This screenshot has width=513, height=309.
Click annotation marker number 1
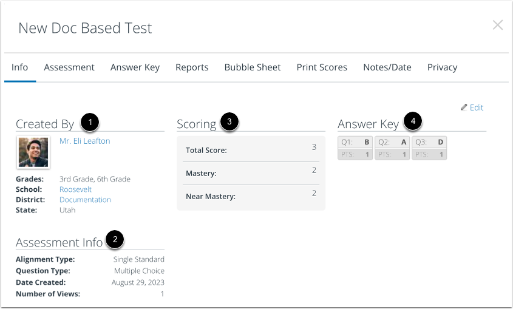point(90,123)
